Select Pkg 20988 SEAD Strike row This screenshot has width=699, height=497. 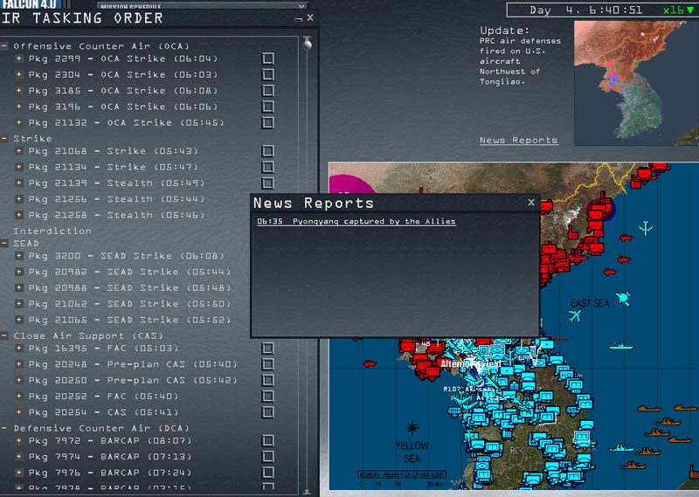pyautogui.click(x=129, y=288)
